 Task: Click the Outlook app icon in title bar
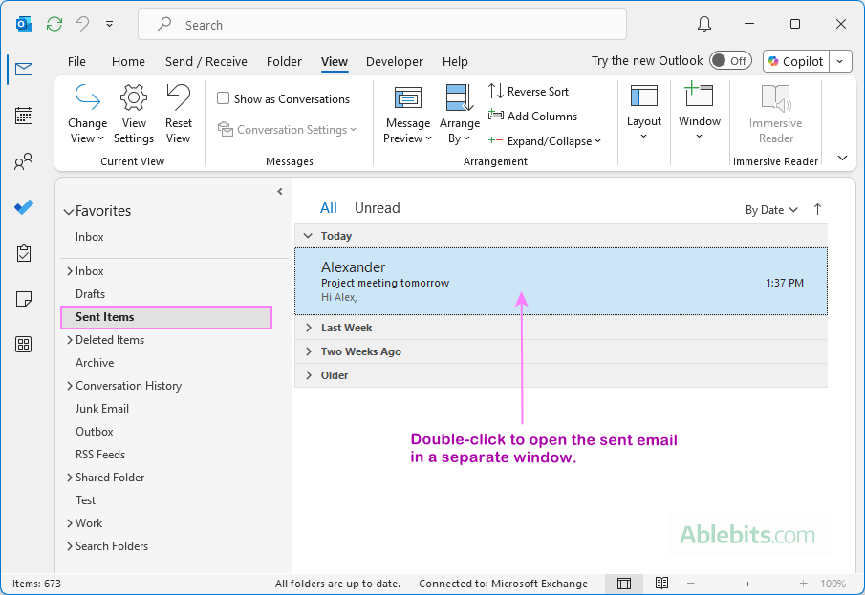click(x=23, y=24)
